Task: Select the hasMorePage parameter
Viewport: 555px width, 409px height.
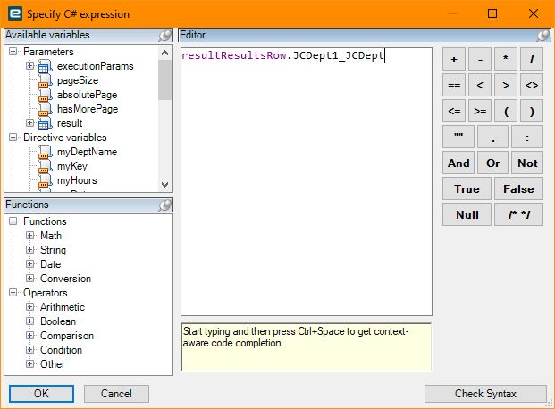Action: click(x=88, y=109)
